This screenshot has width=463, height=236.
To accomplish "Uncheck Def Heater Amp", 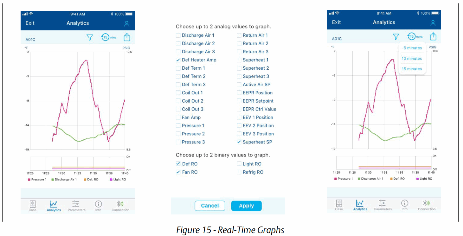I will [x=178, y=60].
